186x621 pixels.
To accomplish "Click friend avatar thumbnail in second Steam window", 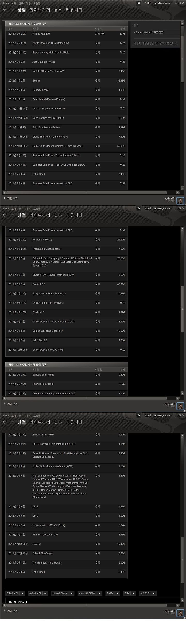I will (x=180, y=406).
